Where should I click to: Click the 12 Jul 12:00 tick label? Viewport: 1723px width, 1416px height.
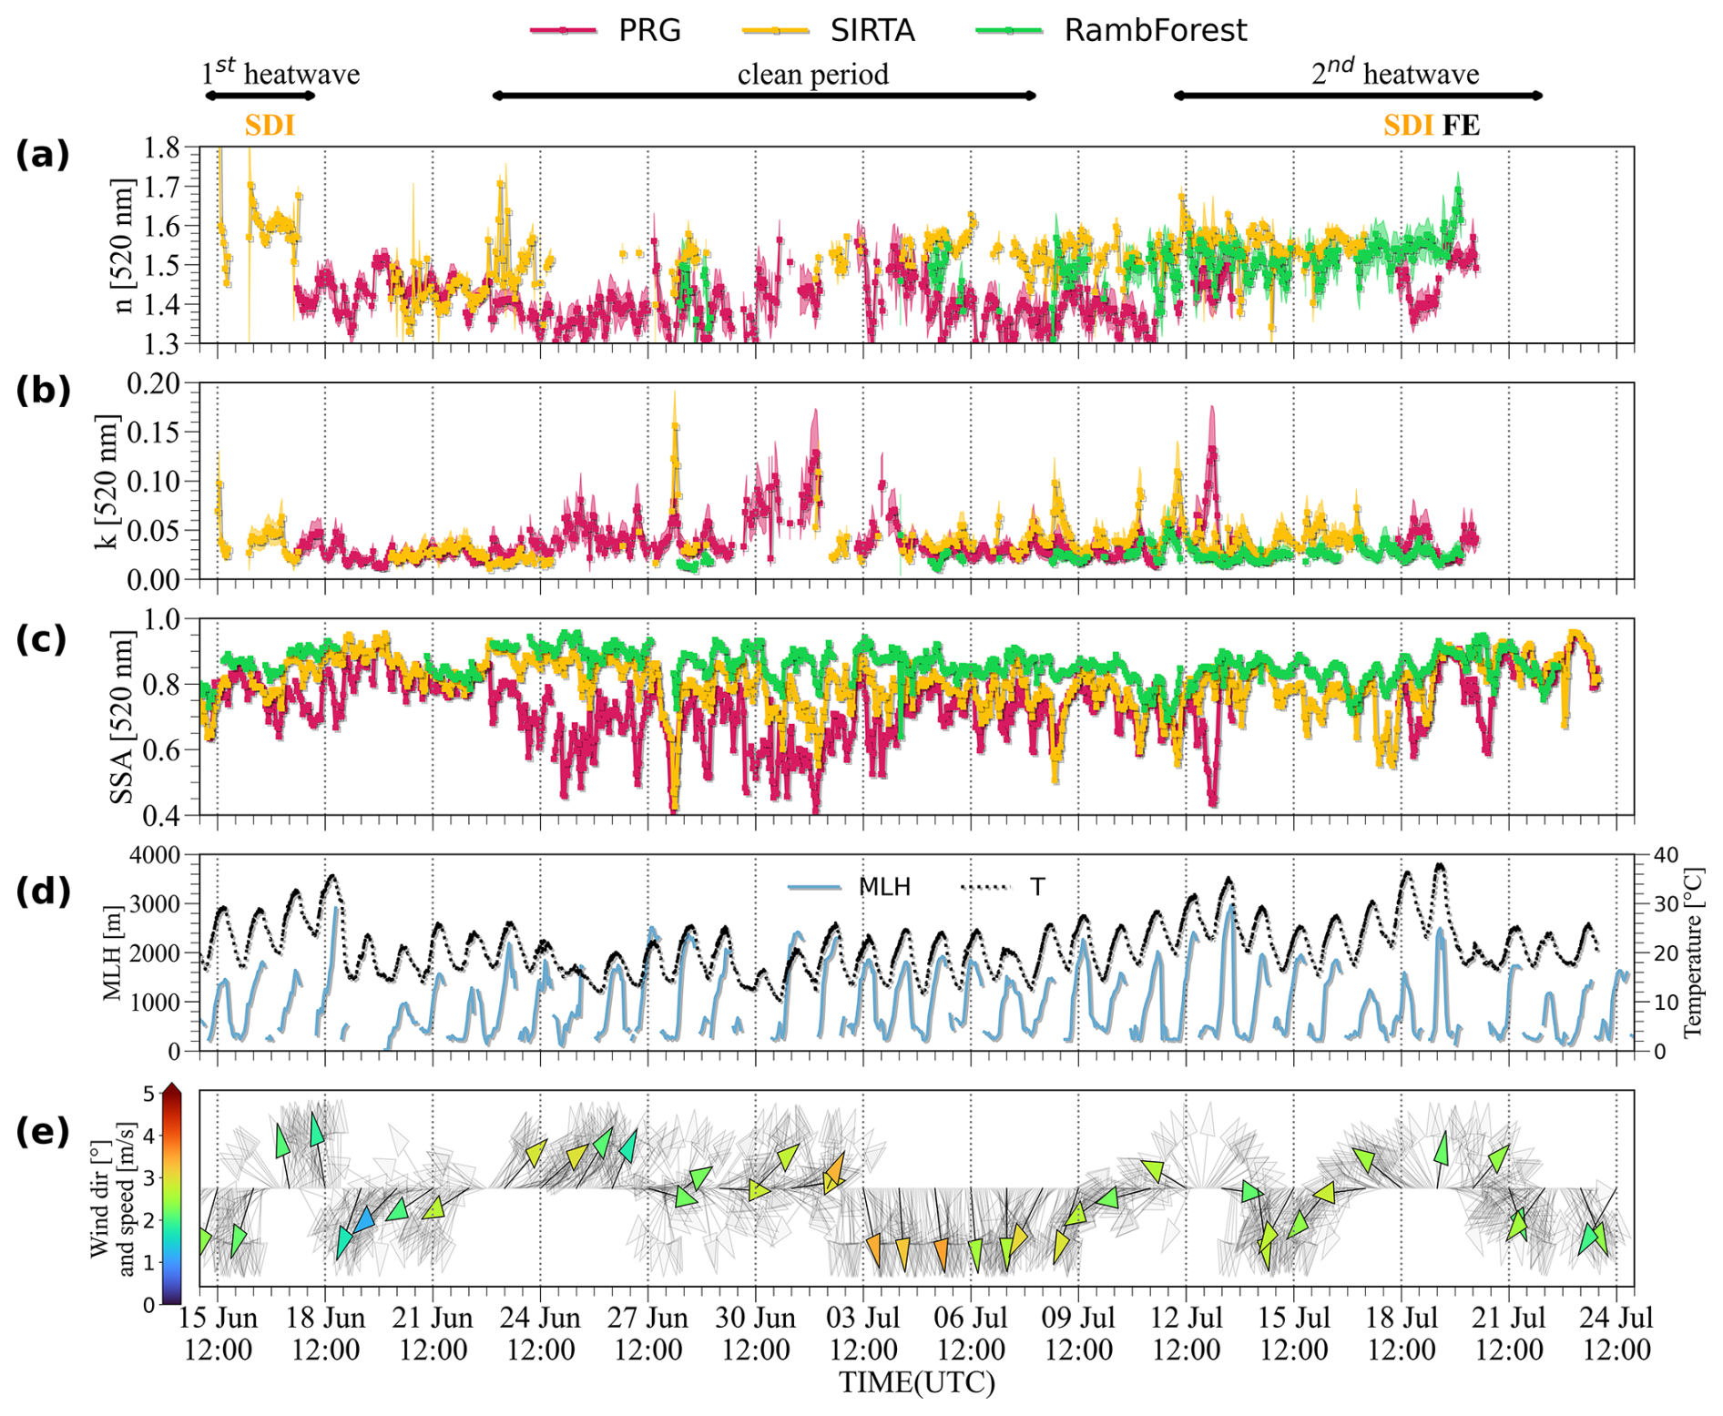pos(1186,1333)
